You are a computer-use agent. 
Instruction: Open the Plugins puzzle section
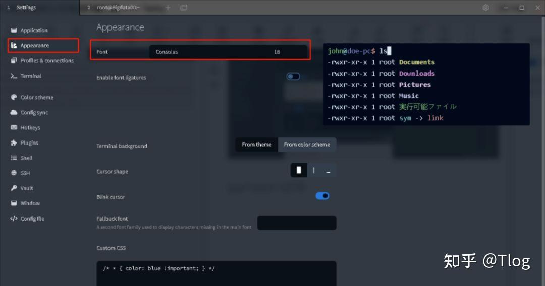coord(24,143)
